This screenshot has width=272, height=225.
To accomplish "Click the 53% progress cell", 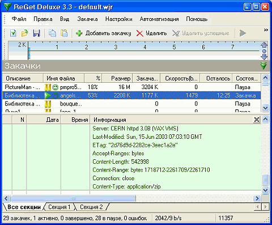I will (x=93, y=95).
